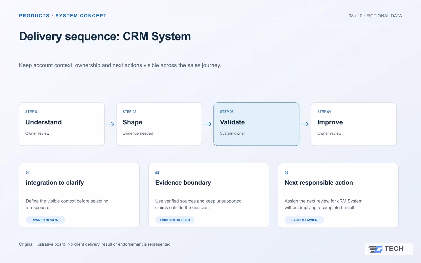
Task: Click the 'Delivery sequence: CRM System' title
Action: tap(105, 37)
